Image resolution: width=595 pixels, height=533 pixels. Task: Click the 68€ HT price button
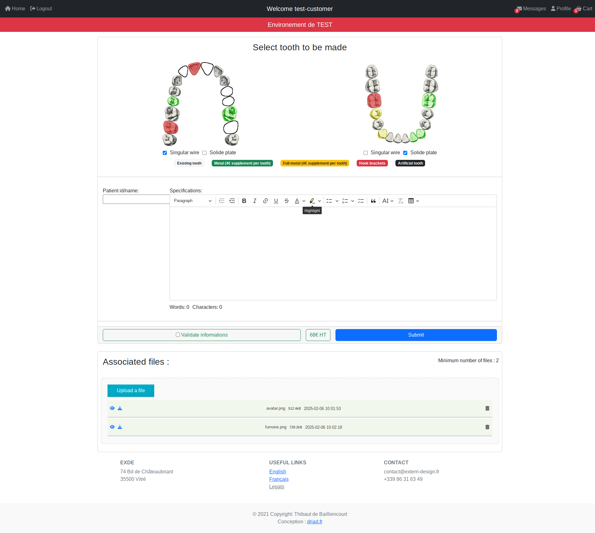[x=318, y=335]
